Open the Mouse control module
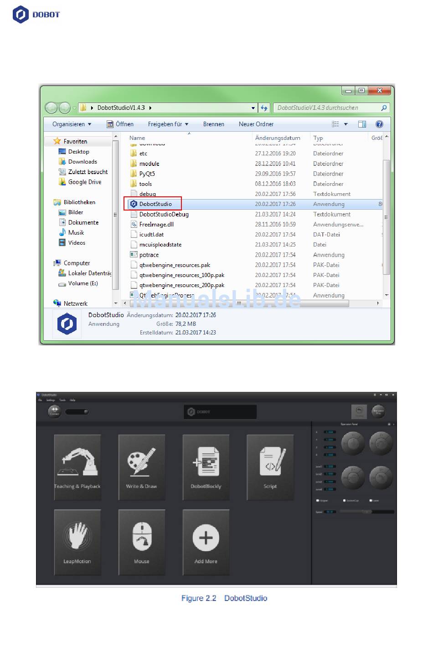 point(142,542)
